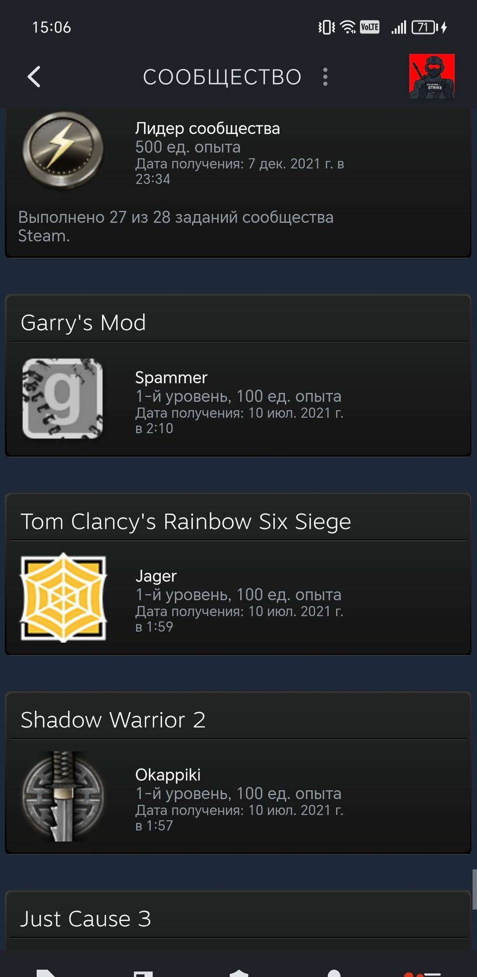Tap the Garry's Mod Spammer badge icon

(x=62, y=399)
